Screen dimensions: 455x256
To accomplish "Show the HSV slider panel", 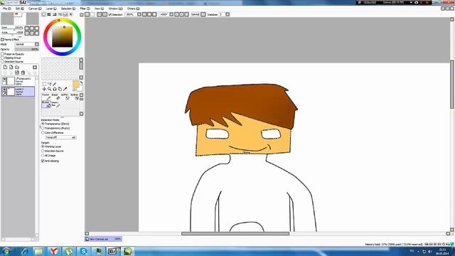I will coord(54,14).
